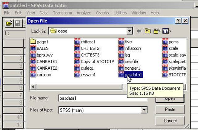Screen dimensions: 198x130
Task: Select row header 10 in Data Editor
Action: (x=13, y=117)
